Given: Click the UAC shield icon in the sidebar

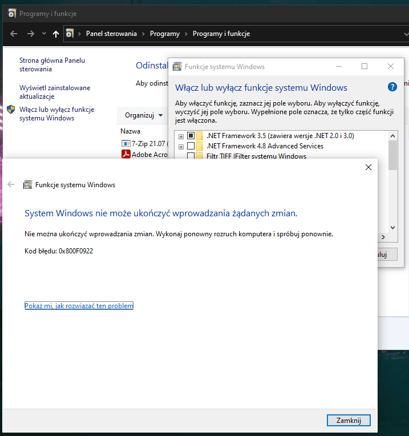Looking at the screenshot, I should point(11,109).
